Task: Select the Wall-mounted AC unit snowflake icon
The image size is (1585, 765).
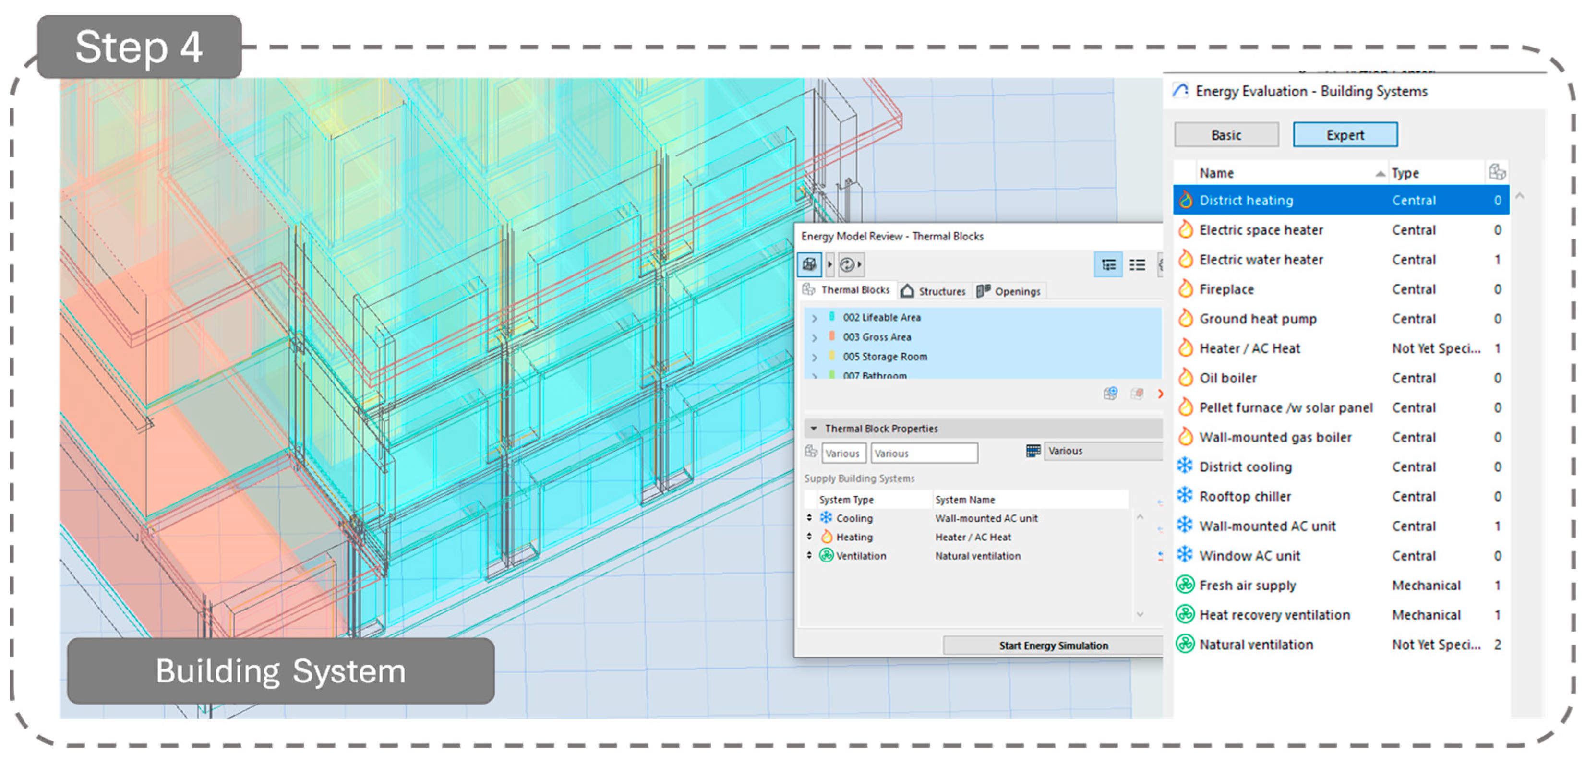Action: (1185, 525)
